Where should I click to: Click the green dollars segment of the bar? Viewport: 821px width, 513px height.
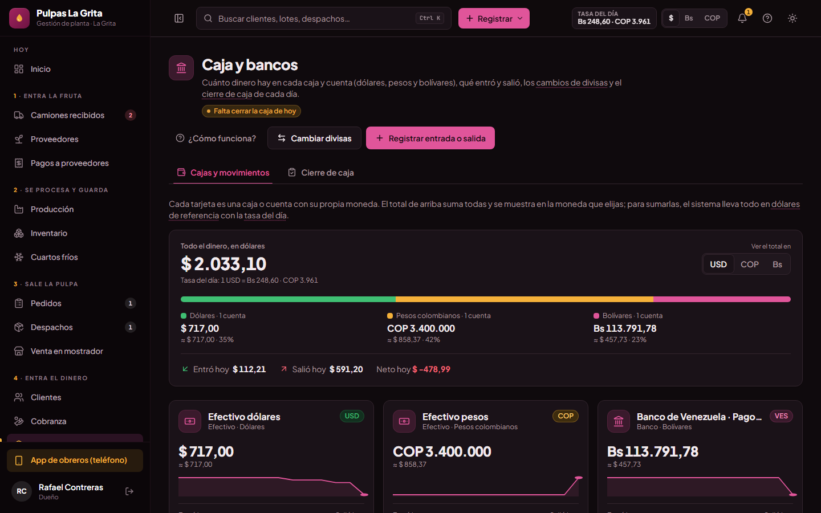pos(288,299)
